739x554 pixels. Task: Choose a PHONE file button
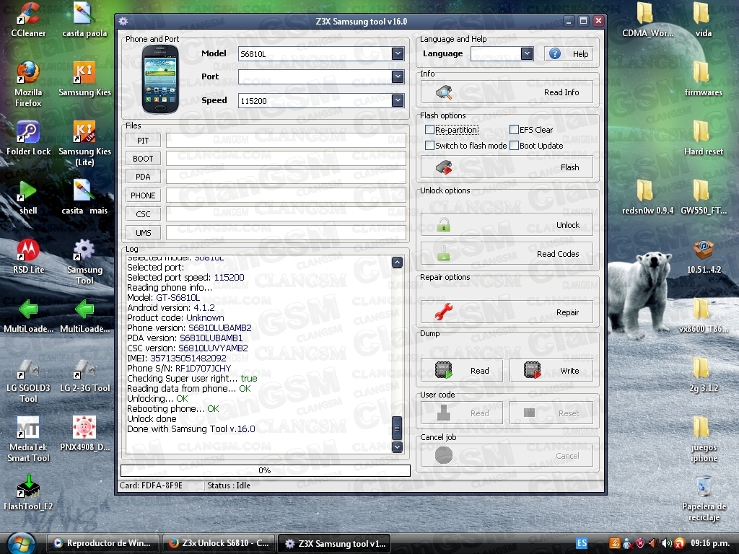click(144, 195)
